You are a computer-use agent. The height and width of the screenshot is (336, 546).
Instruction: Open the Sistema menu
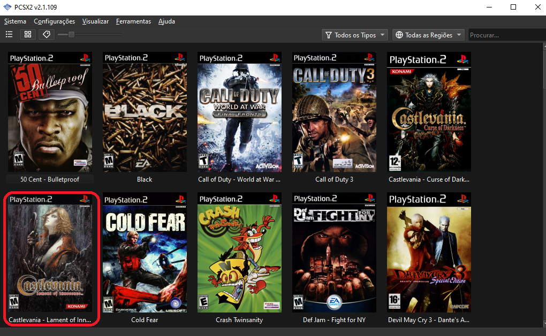pyautogui.click(x=15, y=21)
